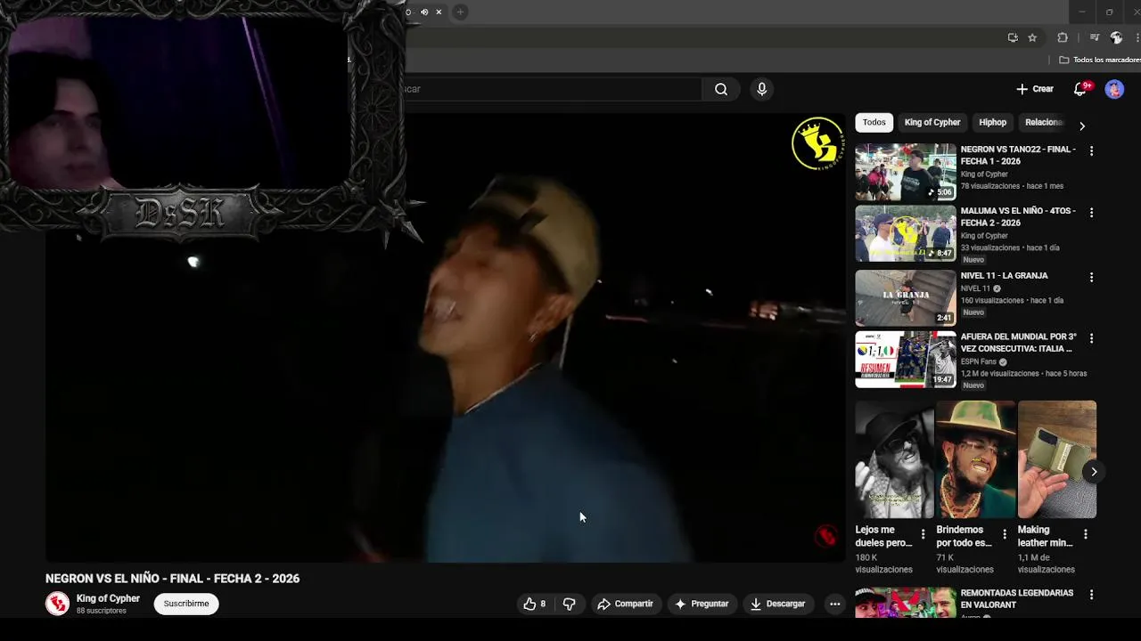Open a new browser tab
Screen dimensions: 1141x641
tap(460, 12)
